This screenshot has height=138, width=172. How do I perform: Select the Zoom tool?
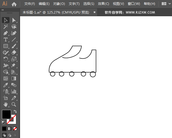coord(14,104)
